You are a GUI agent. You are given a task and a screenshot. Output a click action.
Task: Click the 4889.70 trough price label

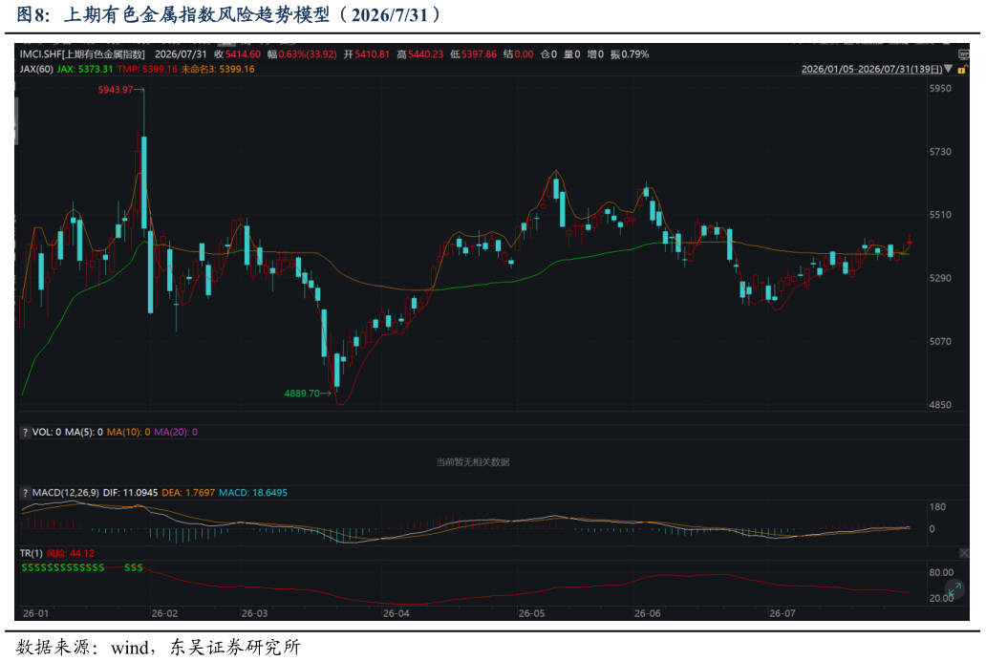click(302, 394)
